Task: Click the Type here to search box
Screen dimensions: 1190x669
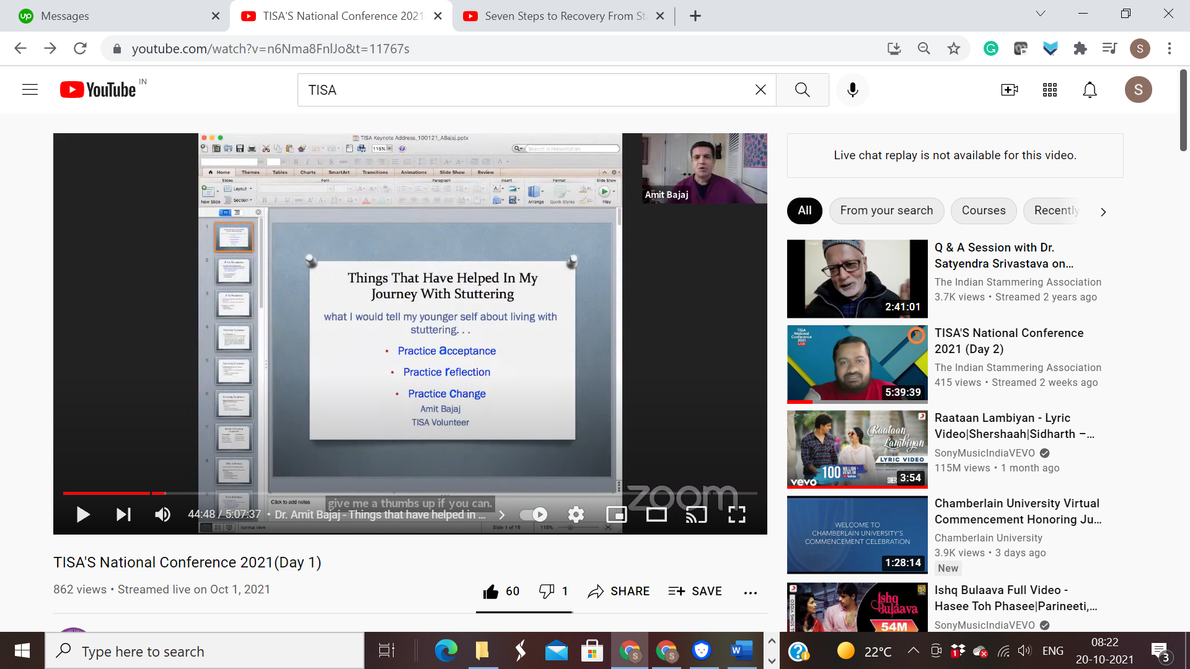Action: click(x=205, y=651)
